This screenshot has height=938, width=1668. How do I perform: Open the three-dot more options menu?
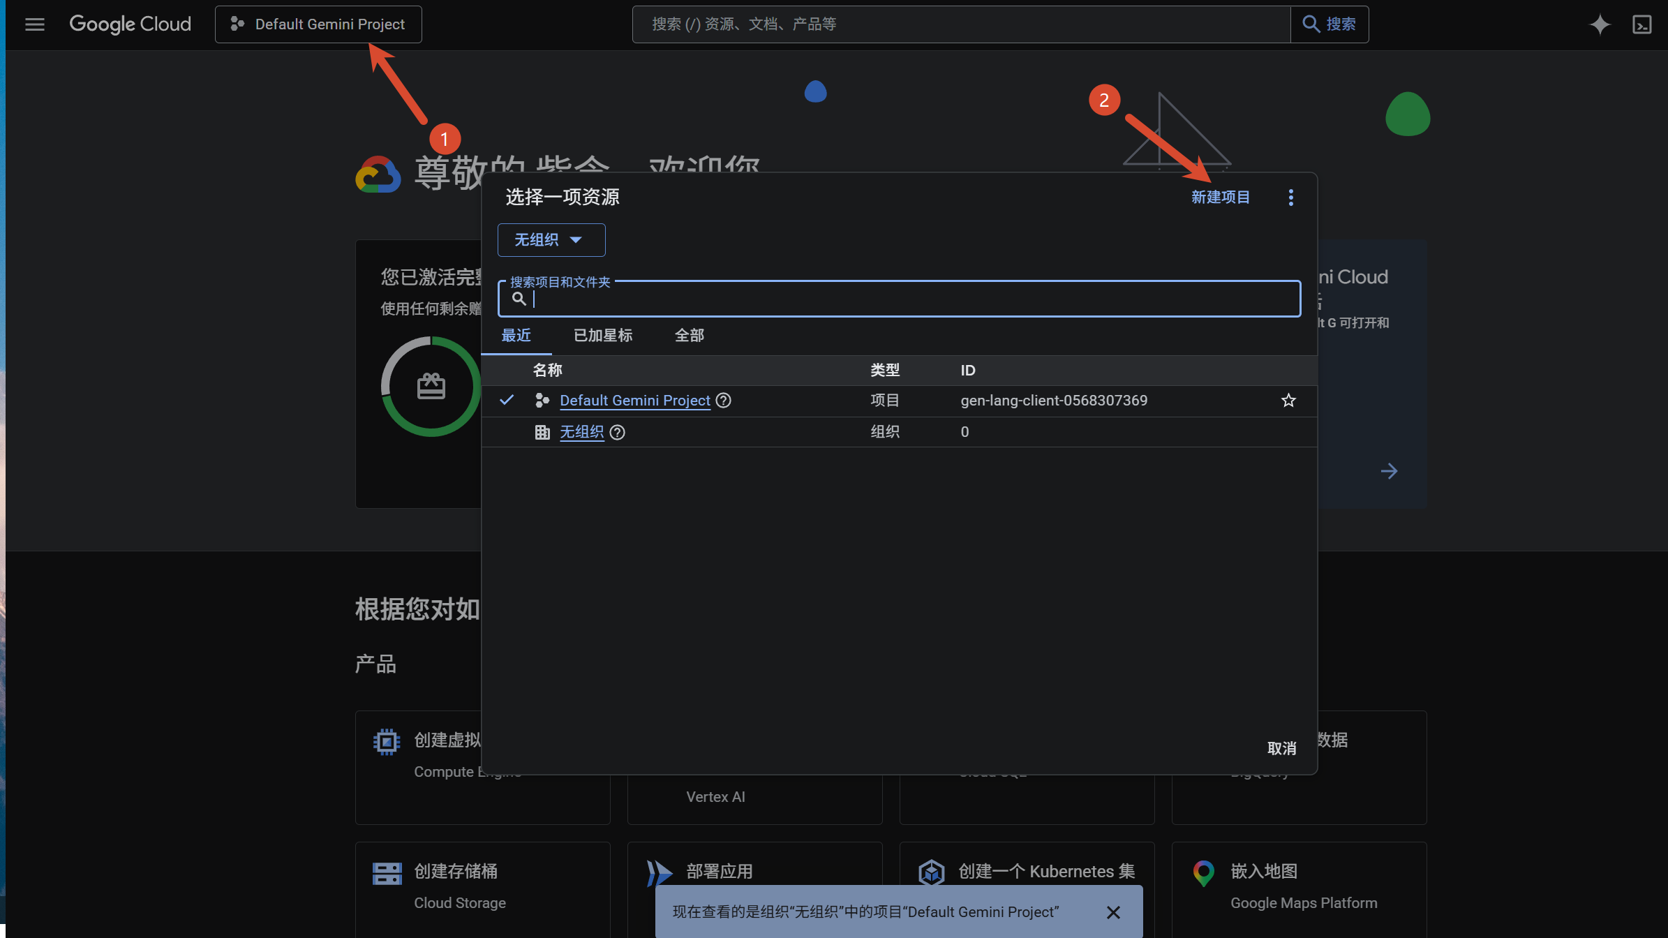pyautogui.click(x=1290, y=198)
